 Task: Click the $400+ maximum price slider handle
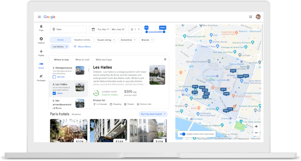coord(164,32)
